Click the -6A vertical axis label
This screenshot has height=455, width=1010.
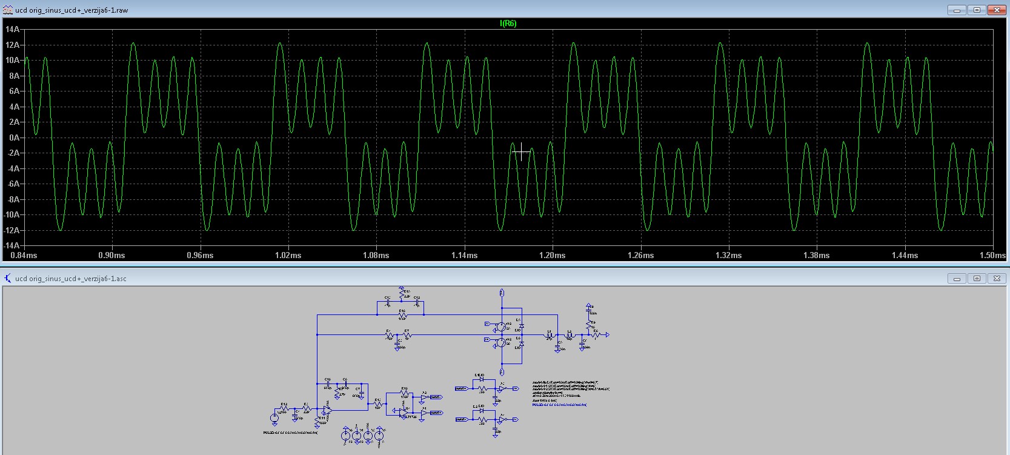[x=13, y=184]
